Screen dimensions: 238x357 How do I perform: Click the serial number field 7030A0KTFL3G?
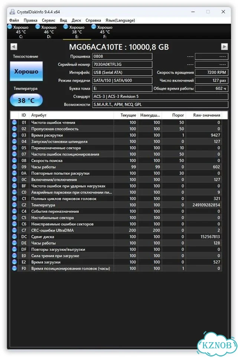point(122,64)
